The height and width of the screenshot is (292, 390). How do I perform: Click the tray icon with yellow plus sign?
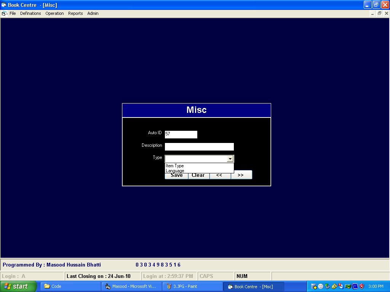[314, 286]
